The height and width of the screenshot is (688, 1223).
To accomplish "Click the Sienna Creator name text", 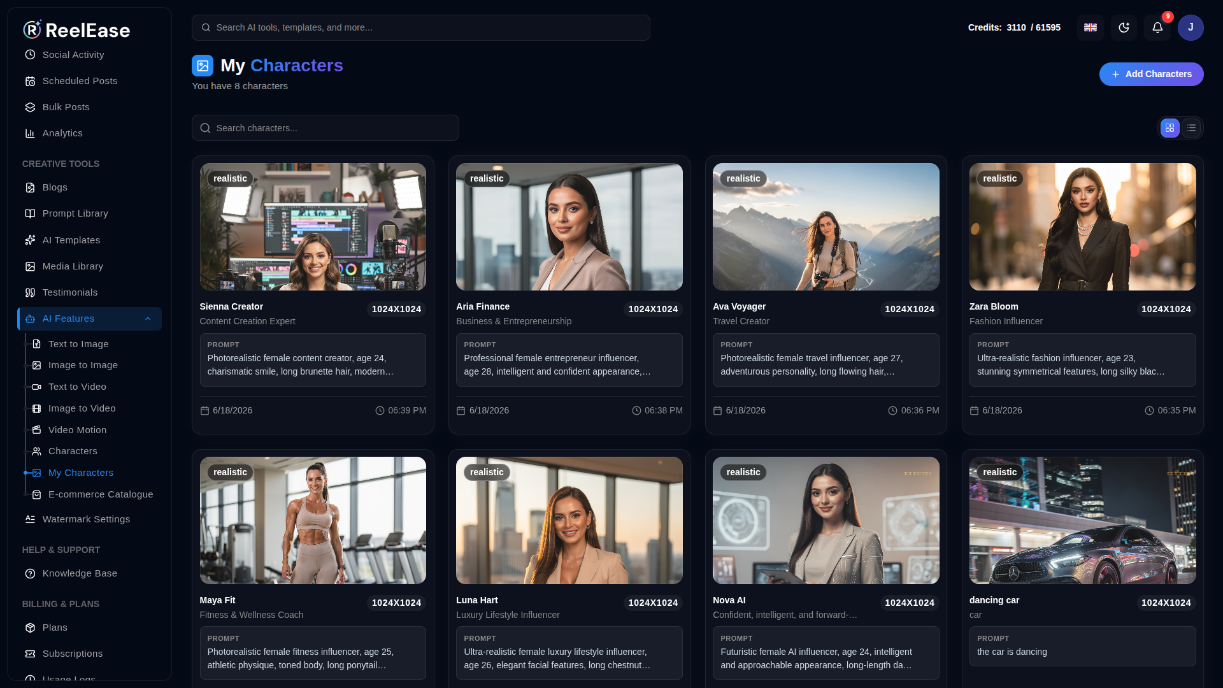I will pyautogui.click(x=231, y=306).
